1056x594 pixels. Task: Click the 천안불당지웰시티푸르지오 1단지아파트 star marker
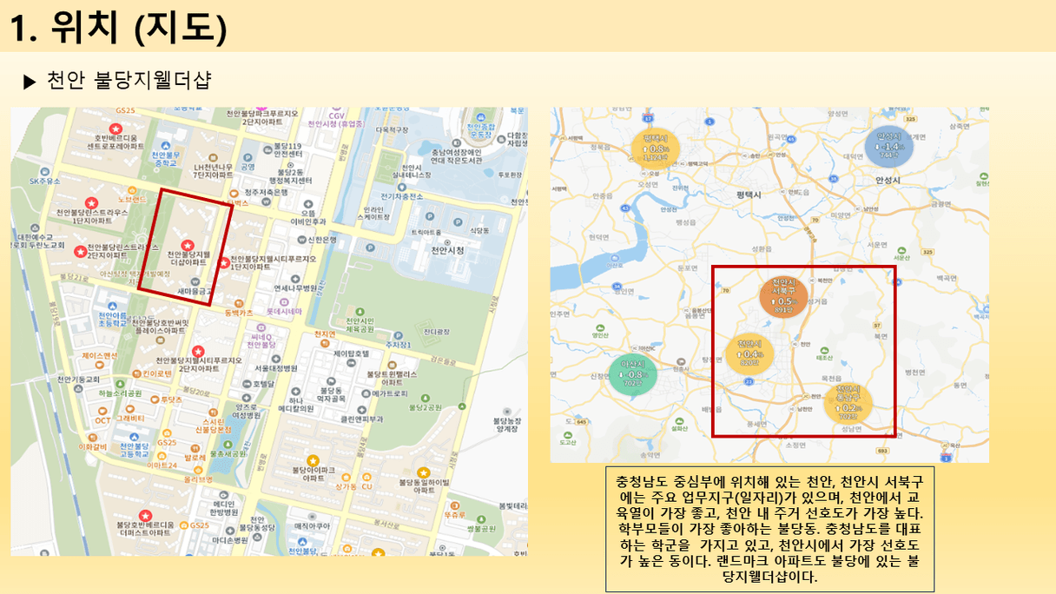224,262
